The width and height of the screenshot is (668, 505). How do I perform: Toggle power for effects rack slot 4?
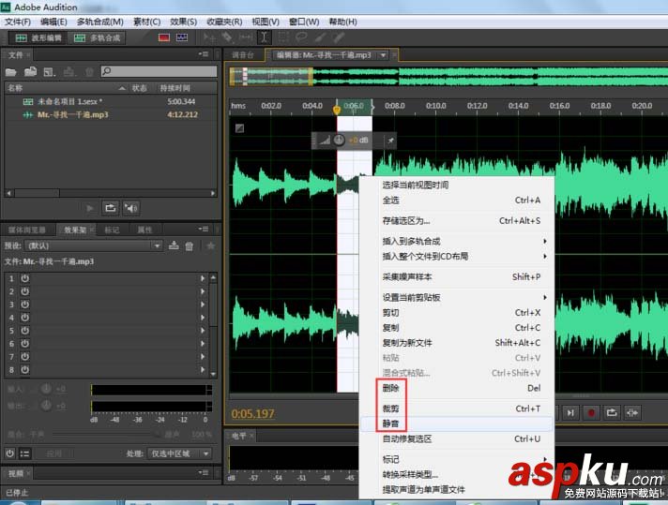coord(25,318)
